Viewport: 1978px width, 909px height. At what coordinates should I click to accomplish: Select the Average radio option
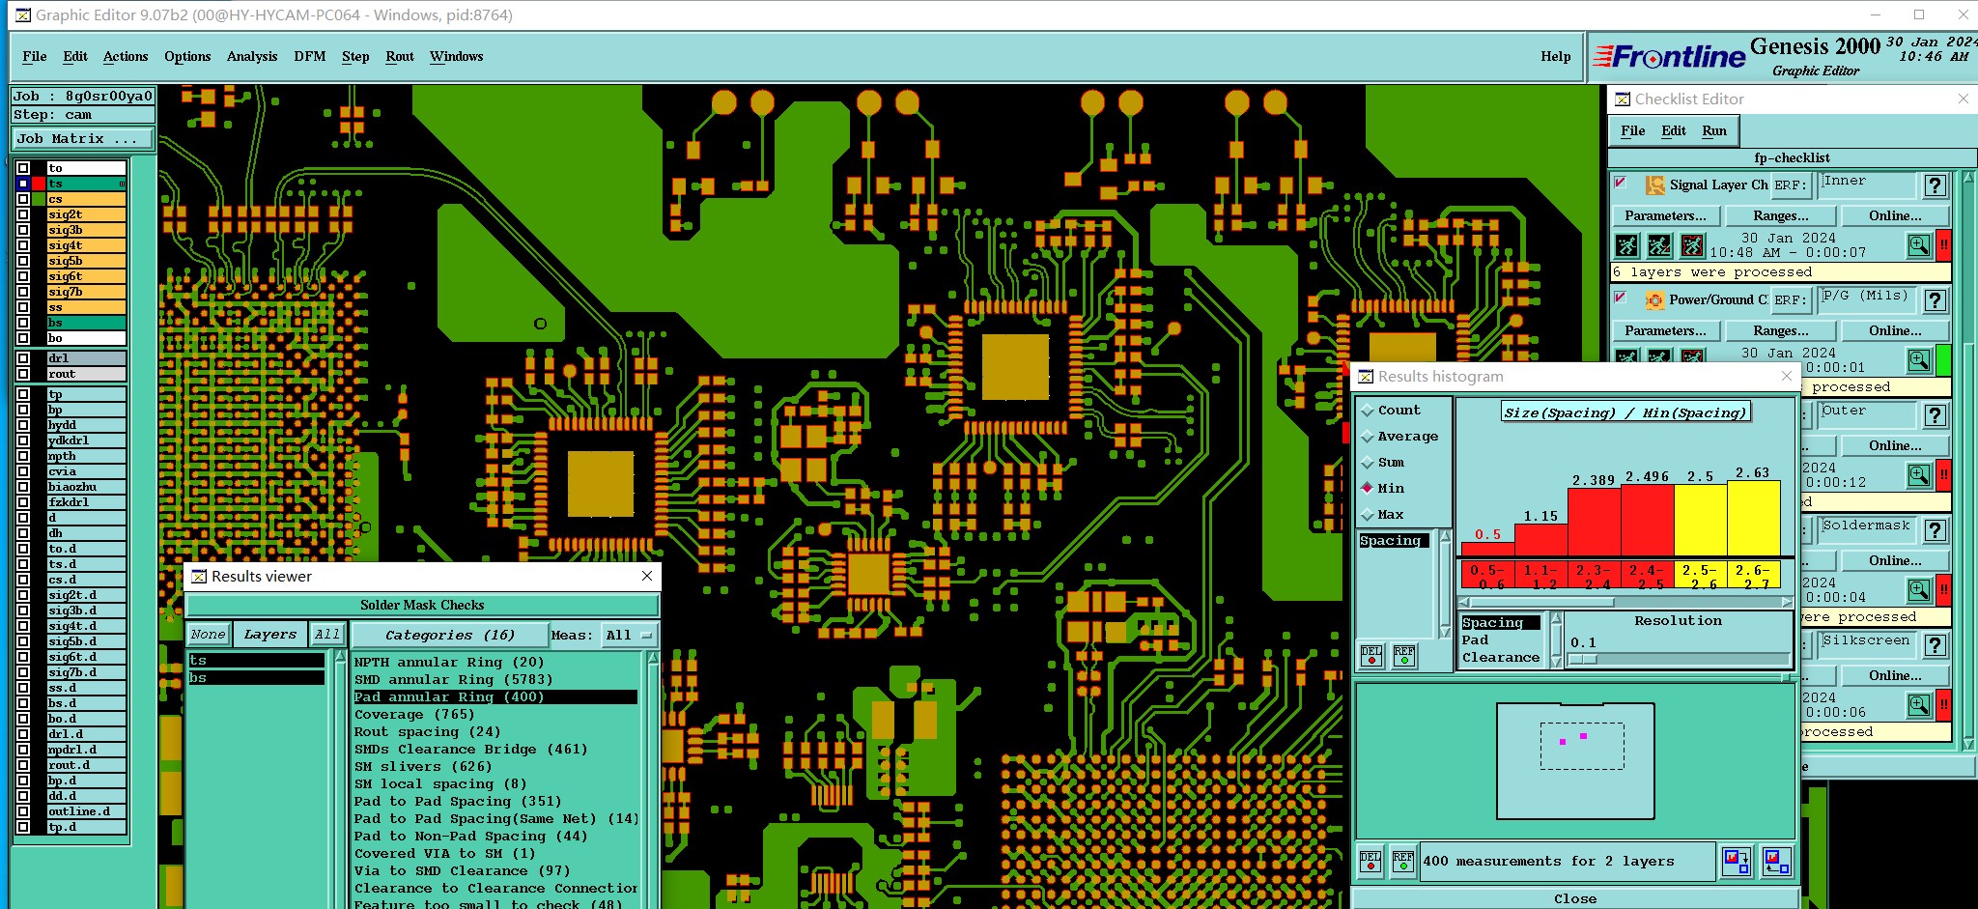pyautogui.click(x=1368, y=437)
